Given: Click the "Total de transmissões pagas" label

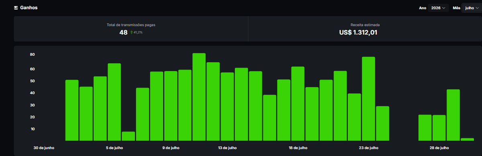Looking at the screenshot, I should coord(131,25).
